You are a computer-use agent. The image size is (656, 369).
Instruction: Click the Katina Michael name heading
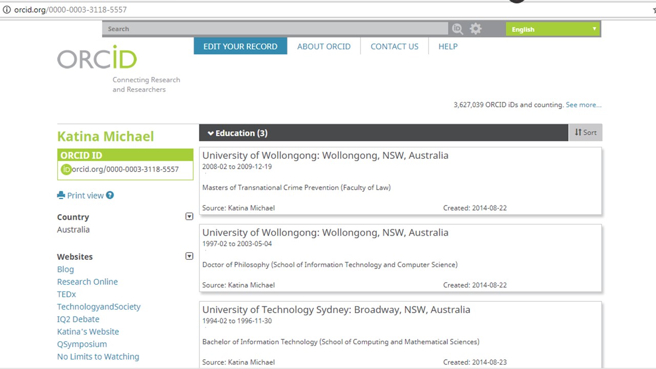(106, 136)
